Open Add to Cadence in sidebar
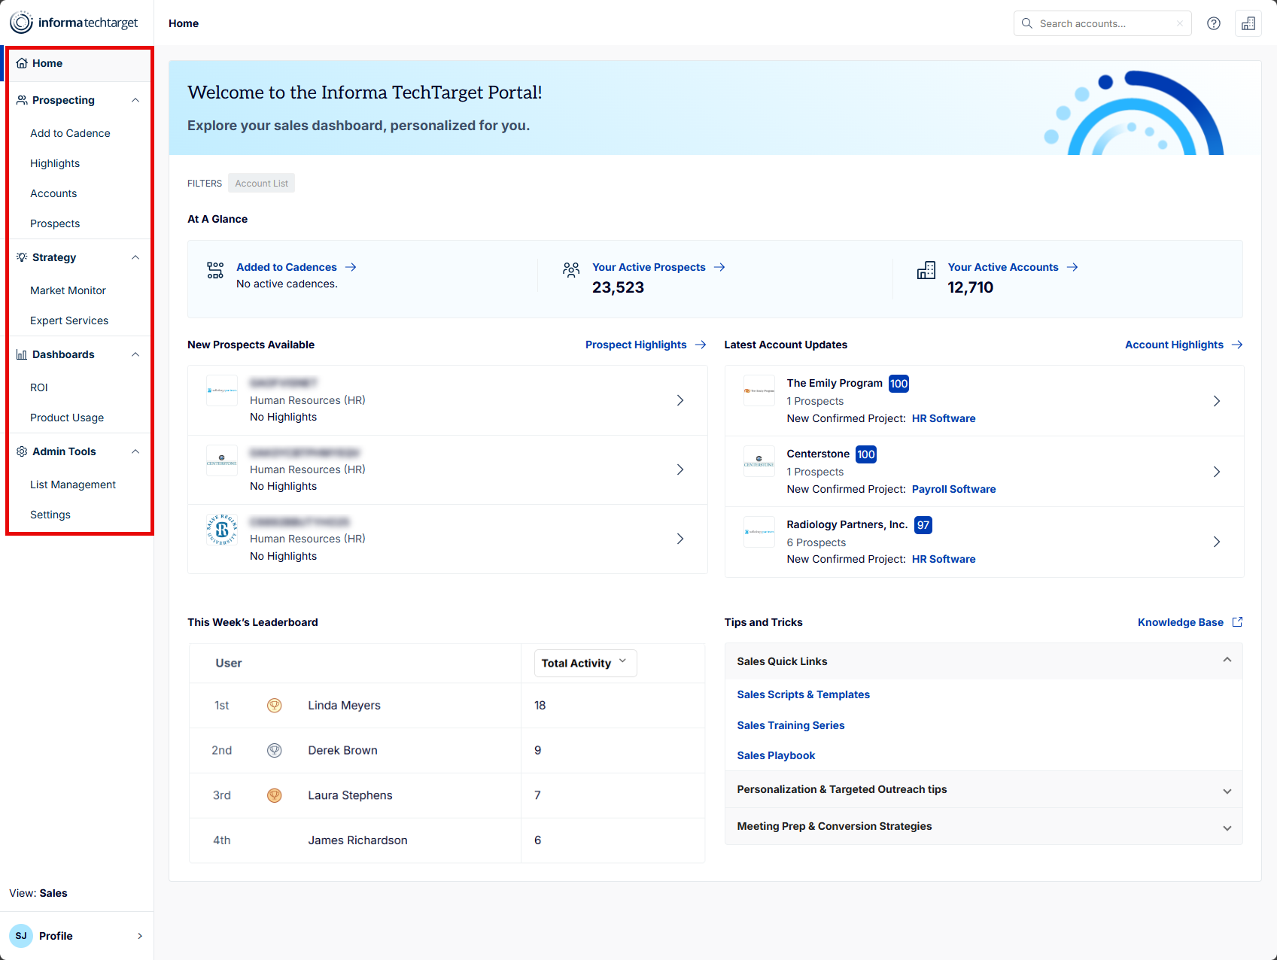Image resolution: width=1277 pixels, height=960 pixels. click(x=70, y=133)
